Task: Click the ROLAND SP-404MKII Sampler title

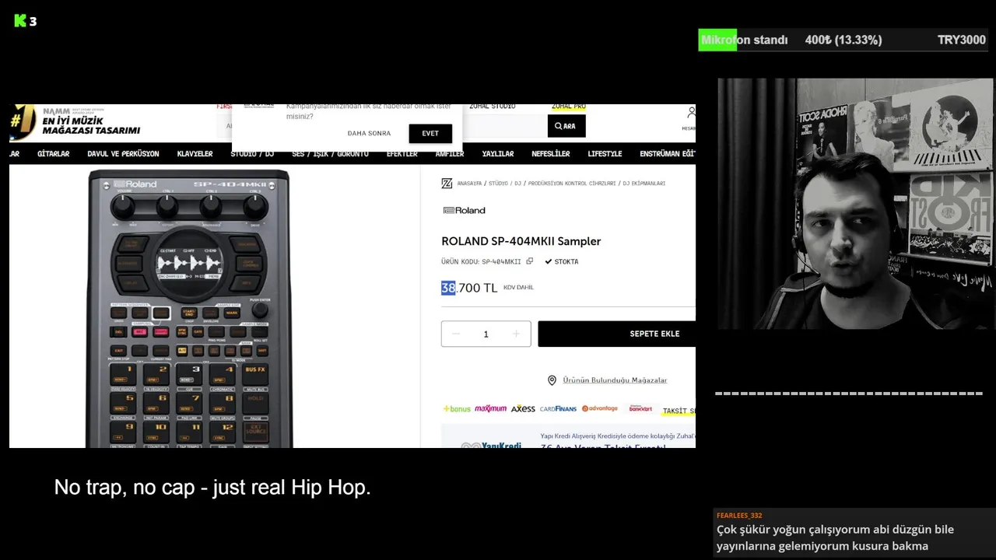Action: (521, 241)
